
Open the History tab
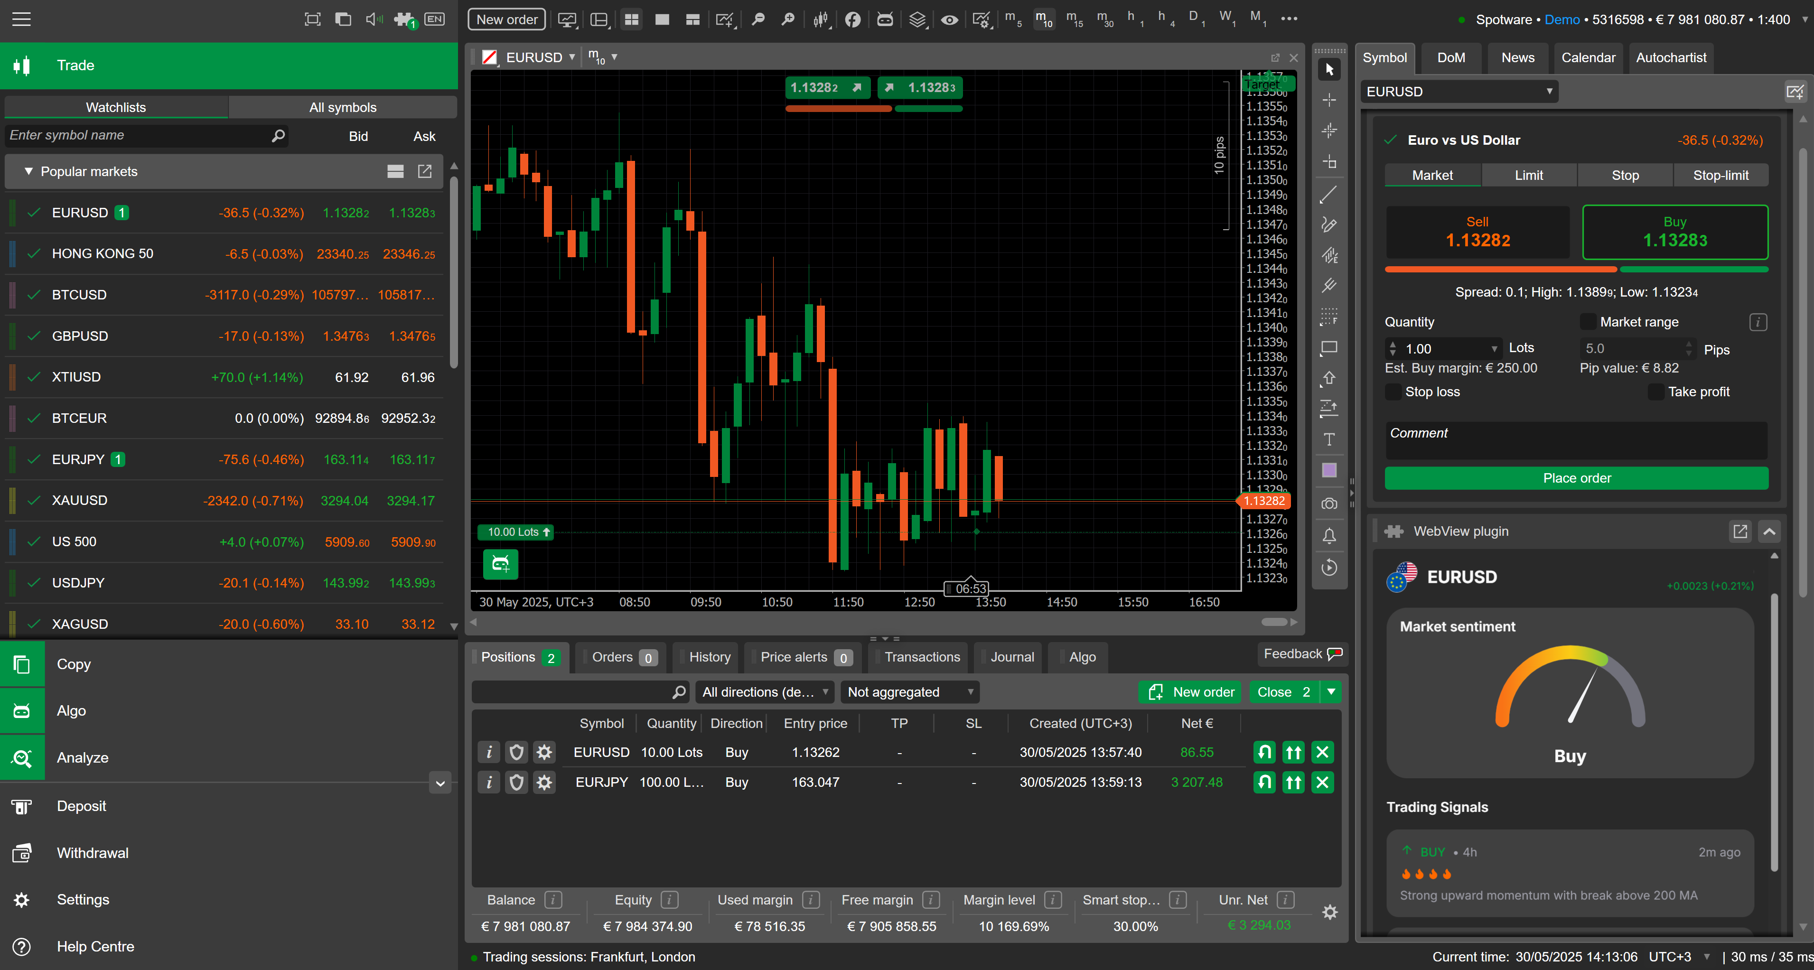pos(709,657)
